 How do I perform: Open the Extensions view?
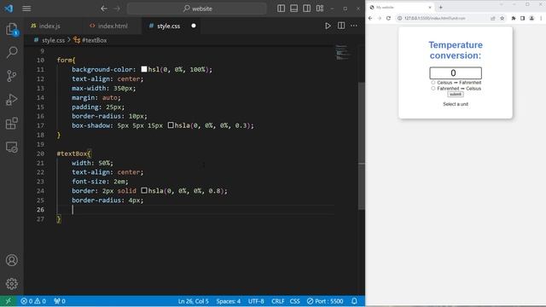(x=12, y=123)
